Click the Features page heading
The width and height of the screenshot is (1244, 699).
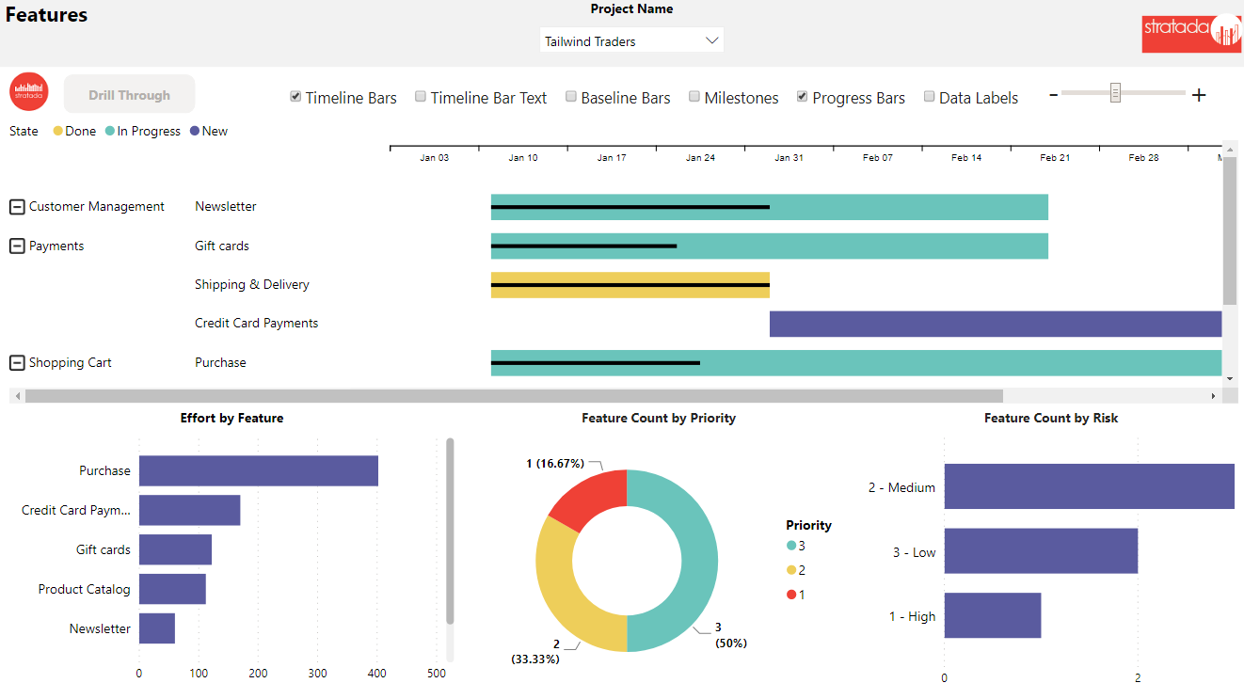pos(47,15)
